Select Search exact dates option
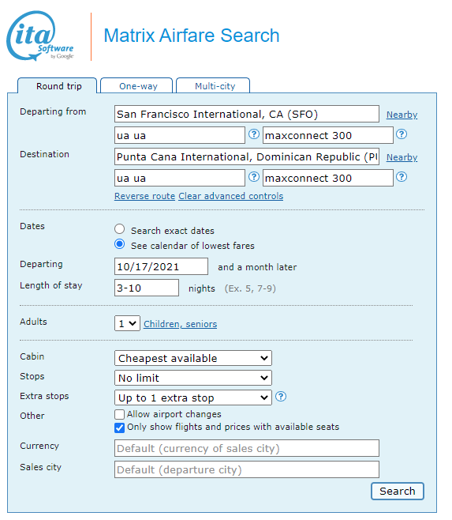This screenshot has height=520, width=452. [120, 229]
